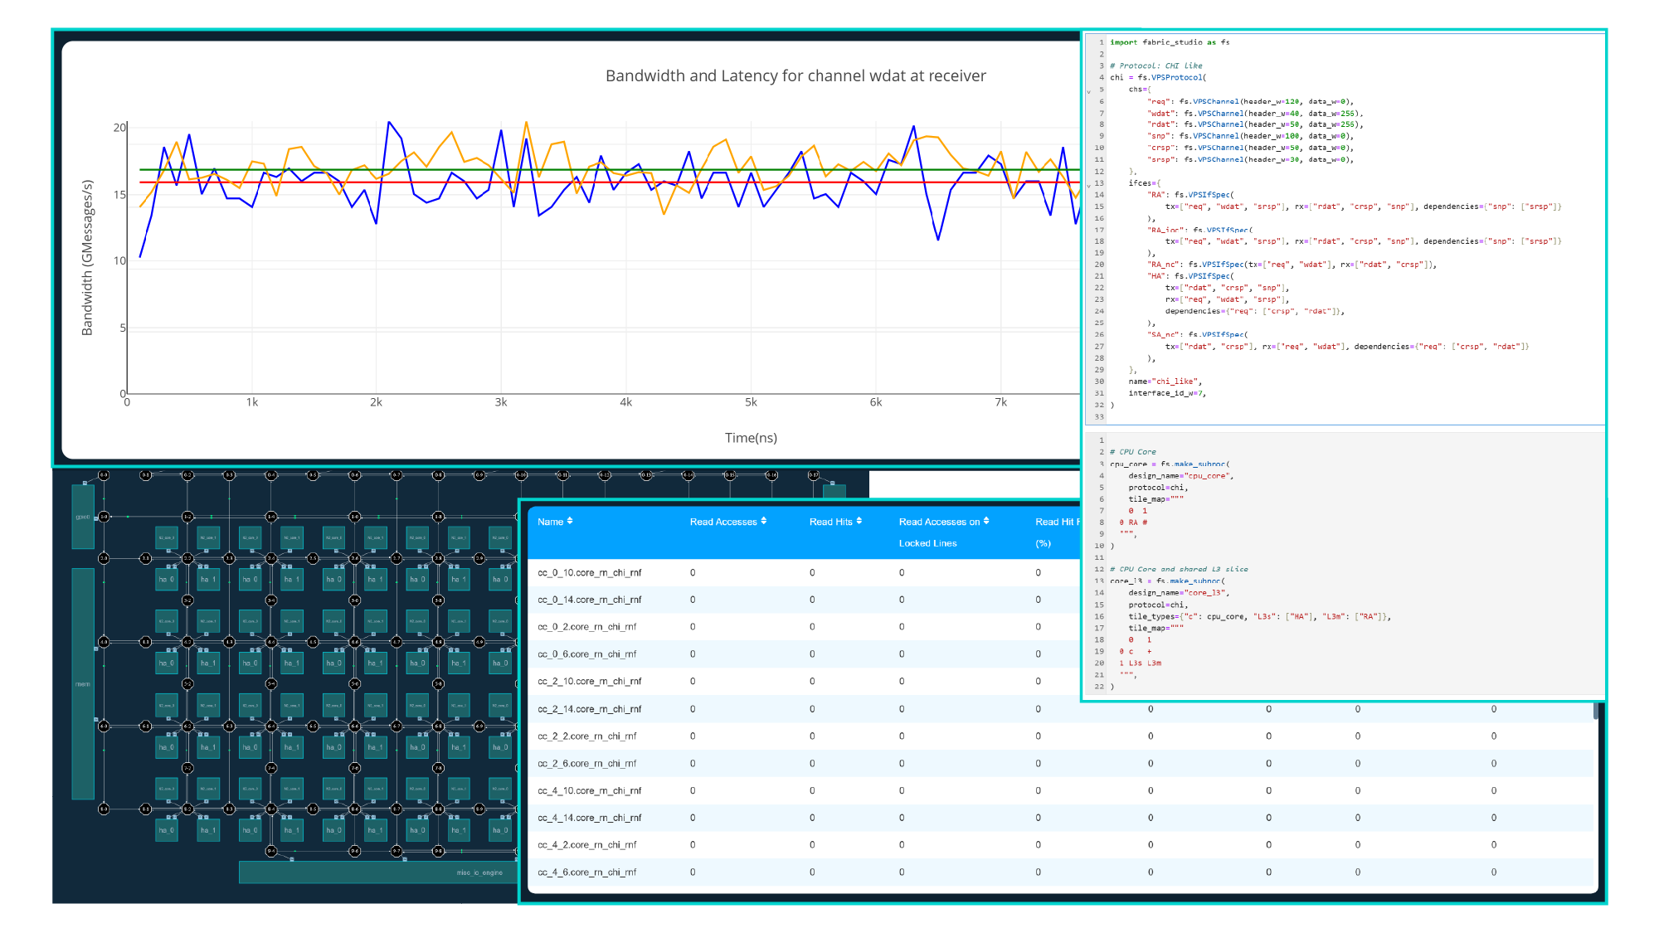Select row cc_0_2.core_rn_chi_rnf
This screenshot has width=1659, height=933.
(805, 627)
